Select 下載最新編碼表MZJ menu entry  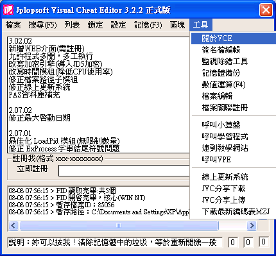tap(233, 212)
